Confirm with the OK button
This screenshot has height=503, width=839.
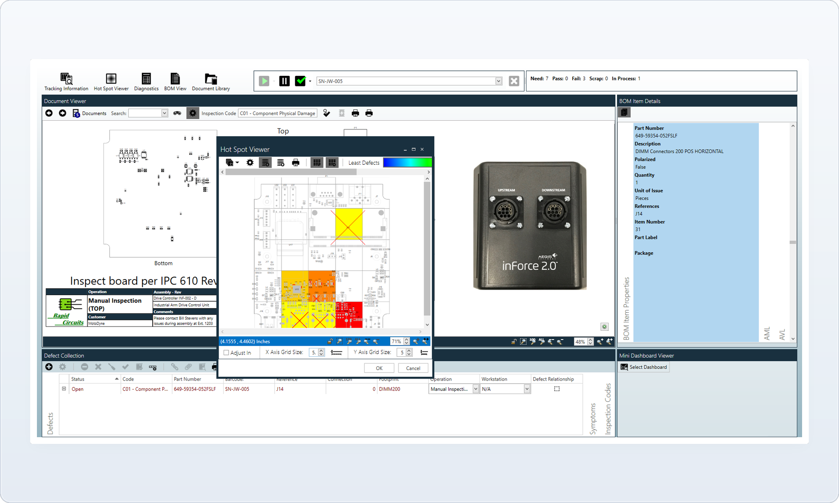tap(379, 368)
